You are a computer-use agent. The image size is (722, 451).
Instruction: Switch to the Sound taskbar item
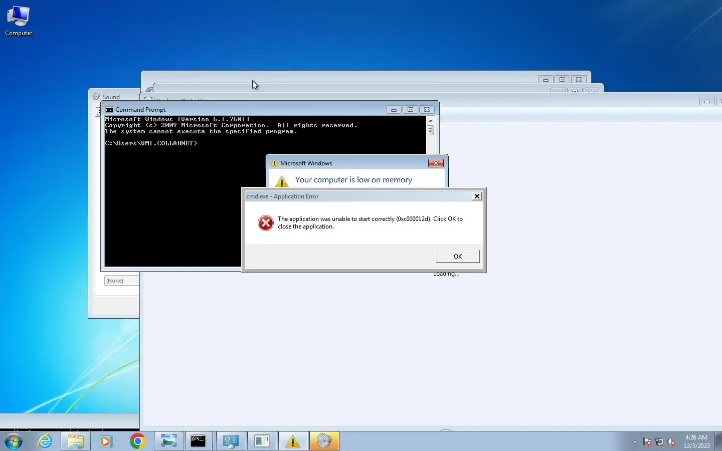[324, 441]
